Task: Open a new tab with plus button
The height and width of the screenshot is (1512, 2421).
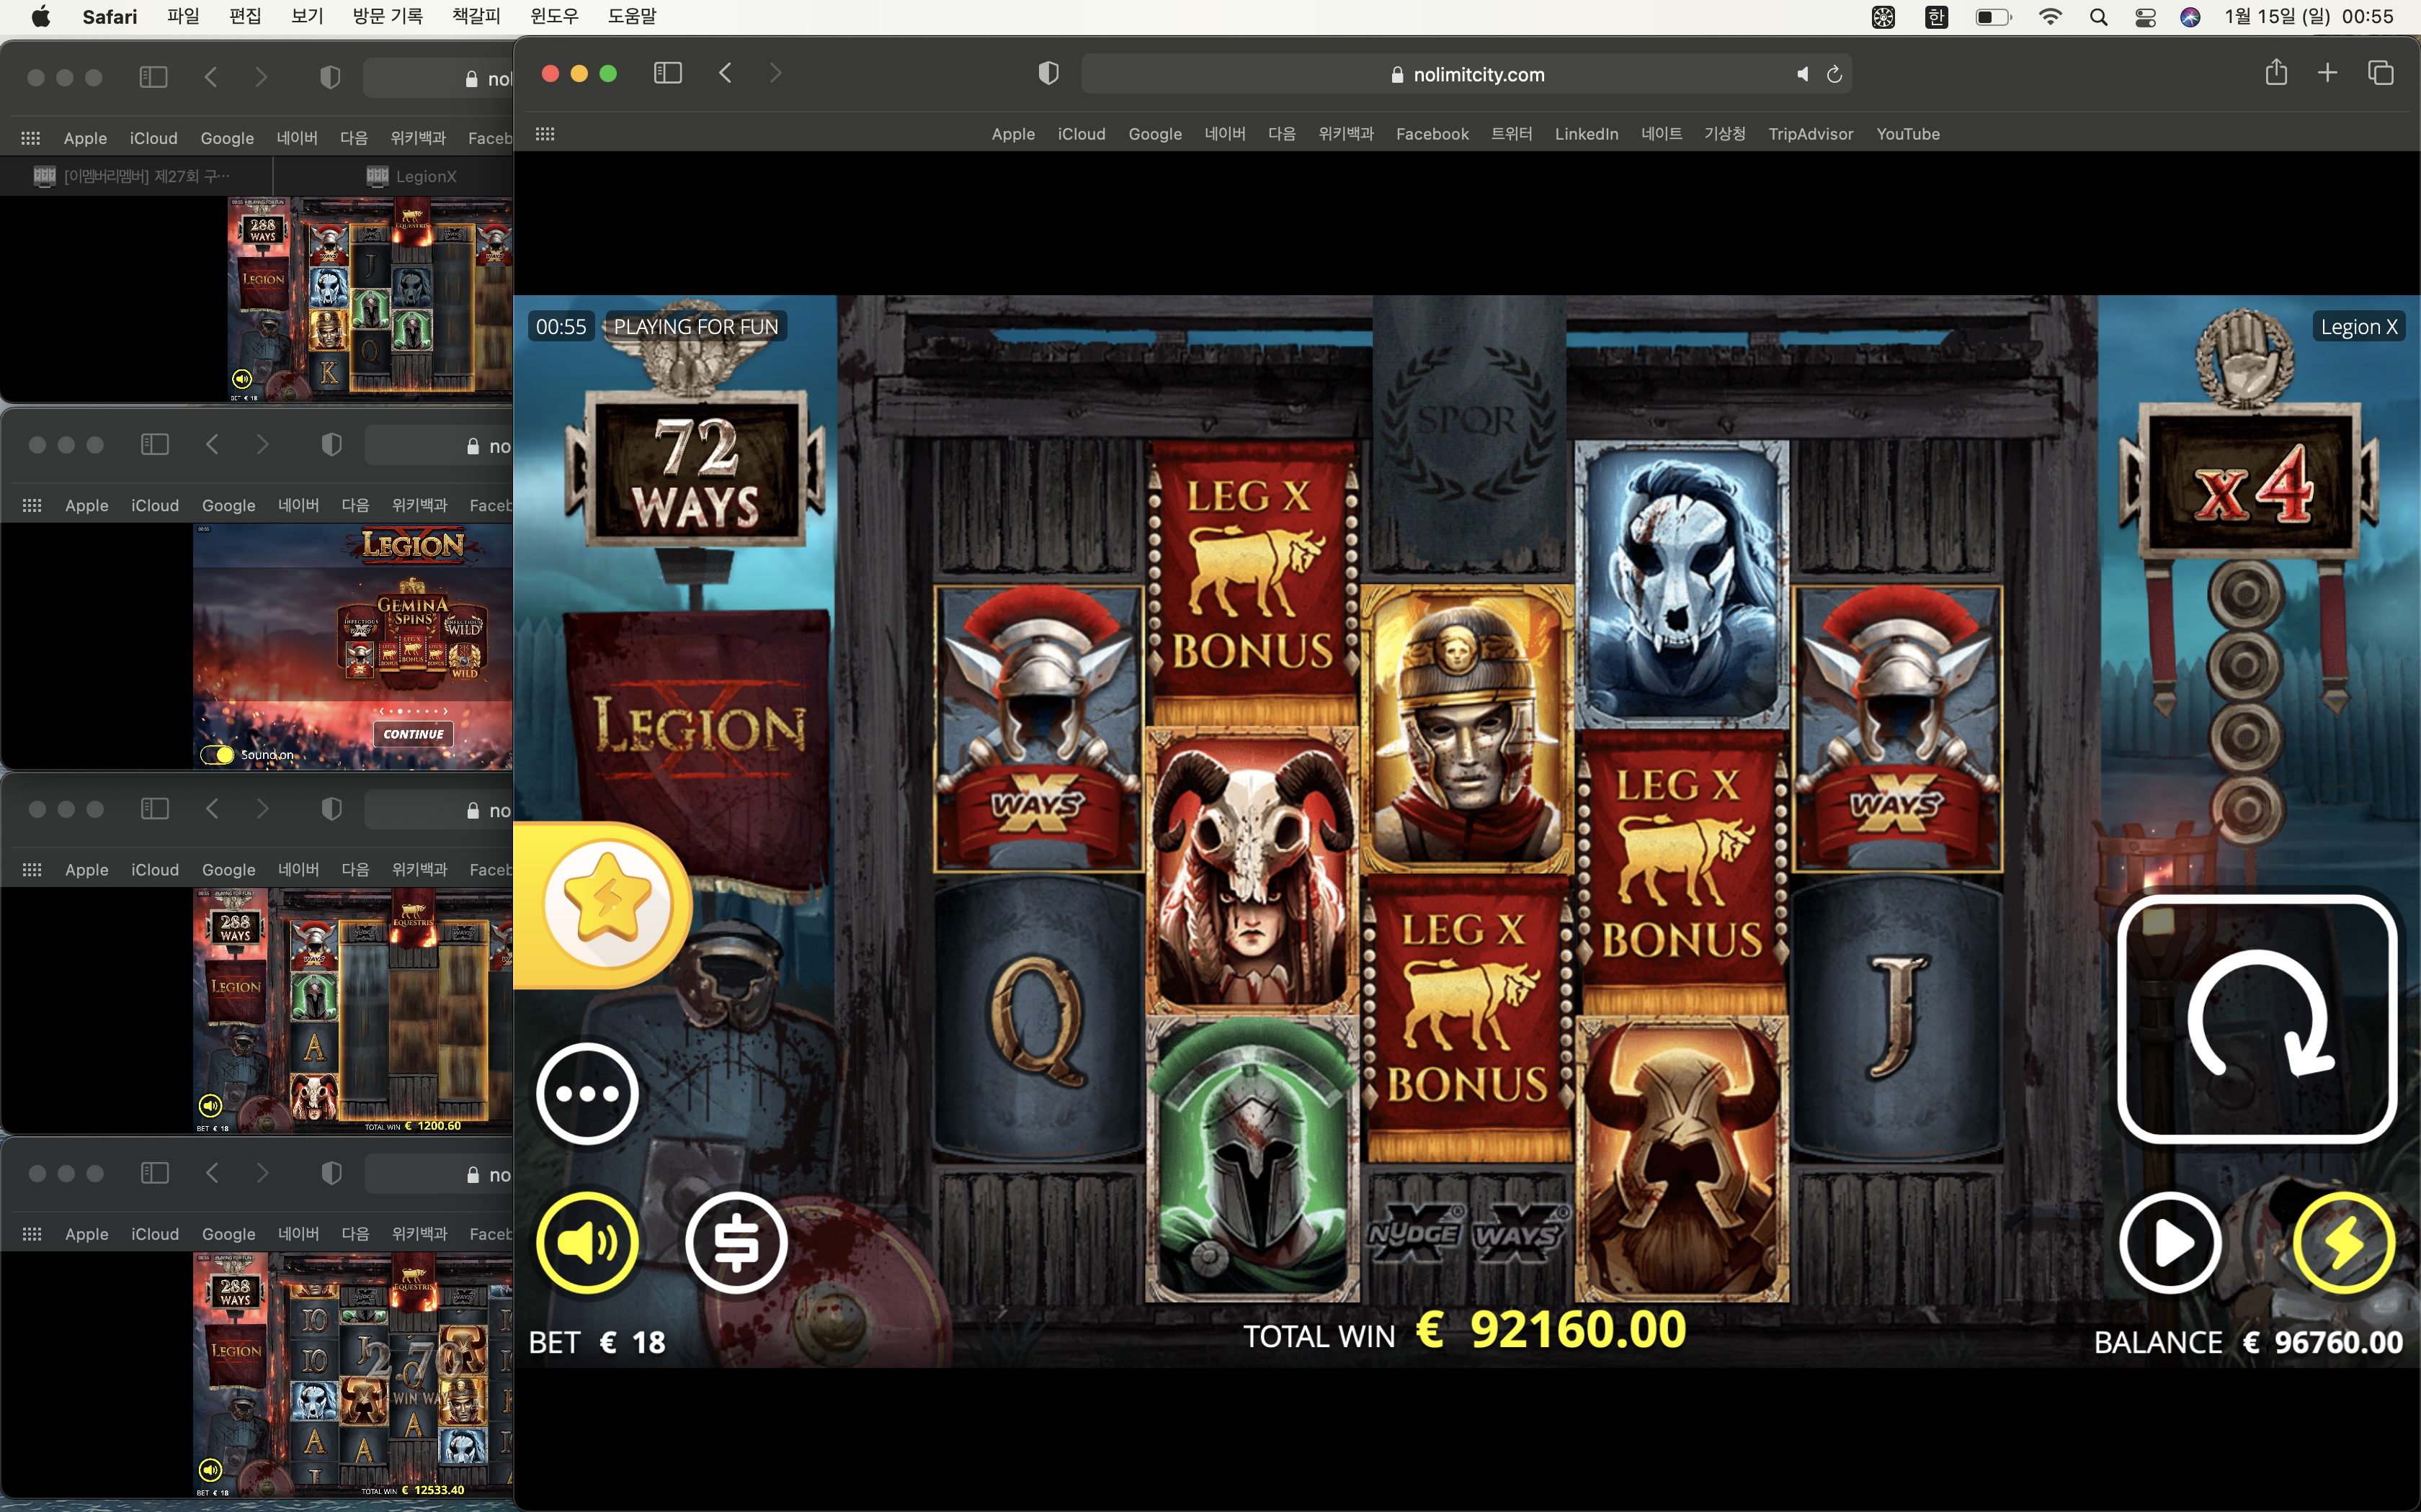Action: [2328, 73]
